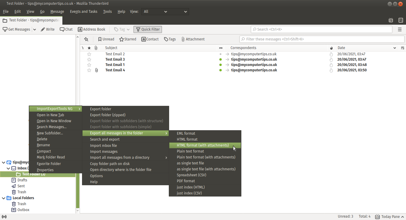This screenshot has height=220, width=406.
Task: Toggle the Unread quick filter
Action: 106,39
